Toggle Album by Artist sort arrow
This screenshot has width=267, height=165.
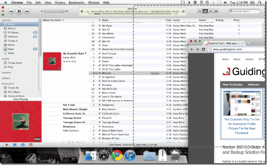pos(63,20)
